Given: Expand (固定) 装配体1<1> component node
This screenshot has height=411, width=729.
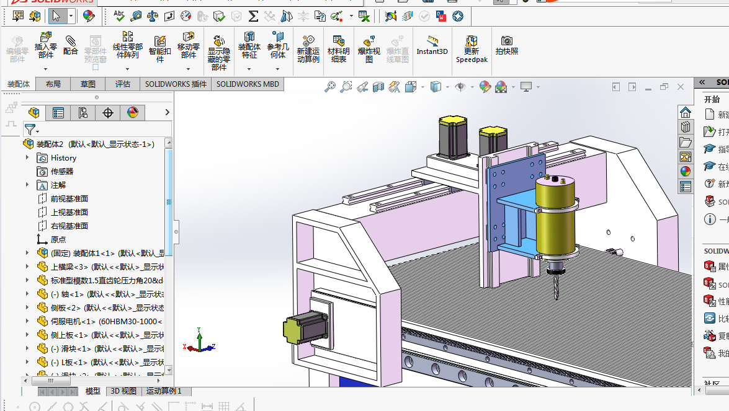Looking at the screenshot, I should point(27,253).
